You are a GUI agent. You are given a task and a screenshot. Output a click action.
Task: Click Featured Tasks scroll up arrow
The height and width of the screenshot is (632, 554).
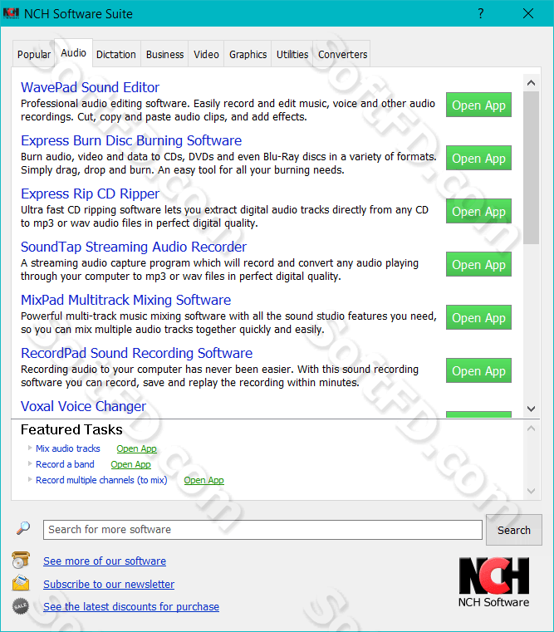point(531,429)
